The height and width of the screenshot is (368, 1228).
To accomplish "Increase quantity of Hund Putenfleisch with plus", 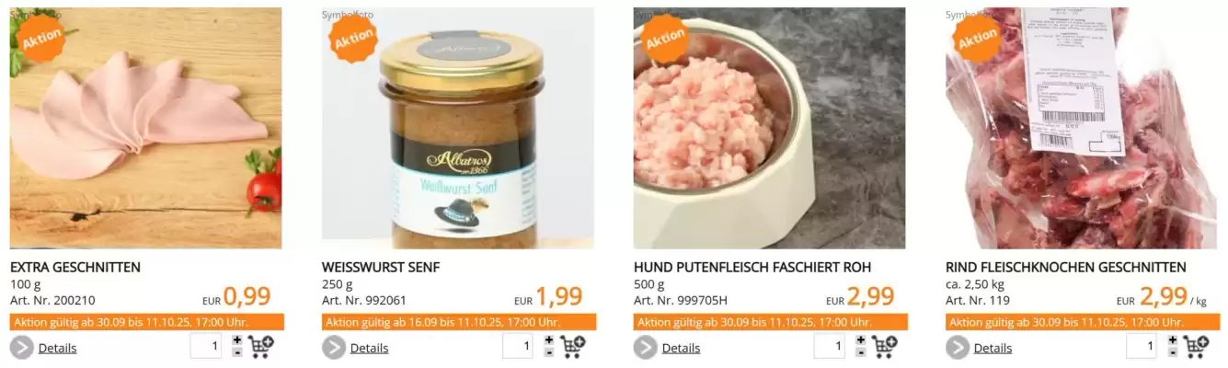I will (861, 339).
